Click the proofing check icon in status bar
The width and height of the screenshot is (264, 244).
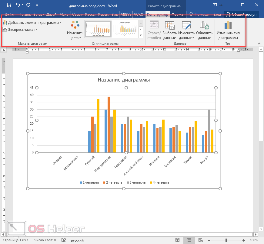(x=64, y=240)
